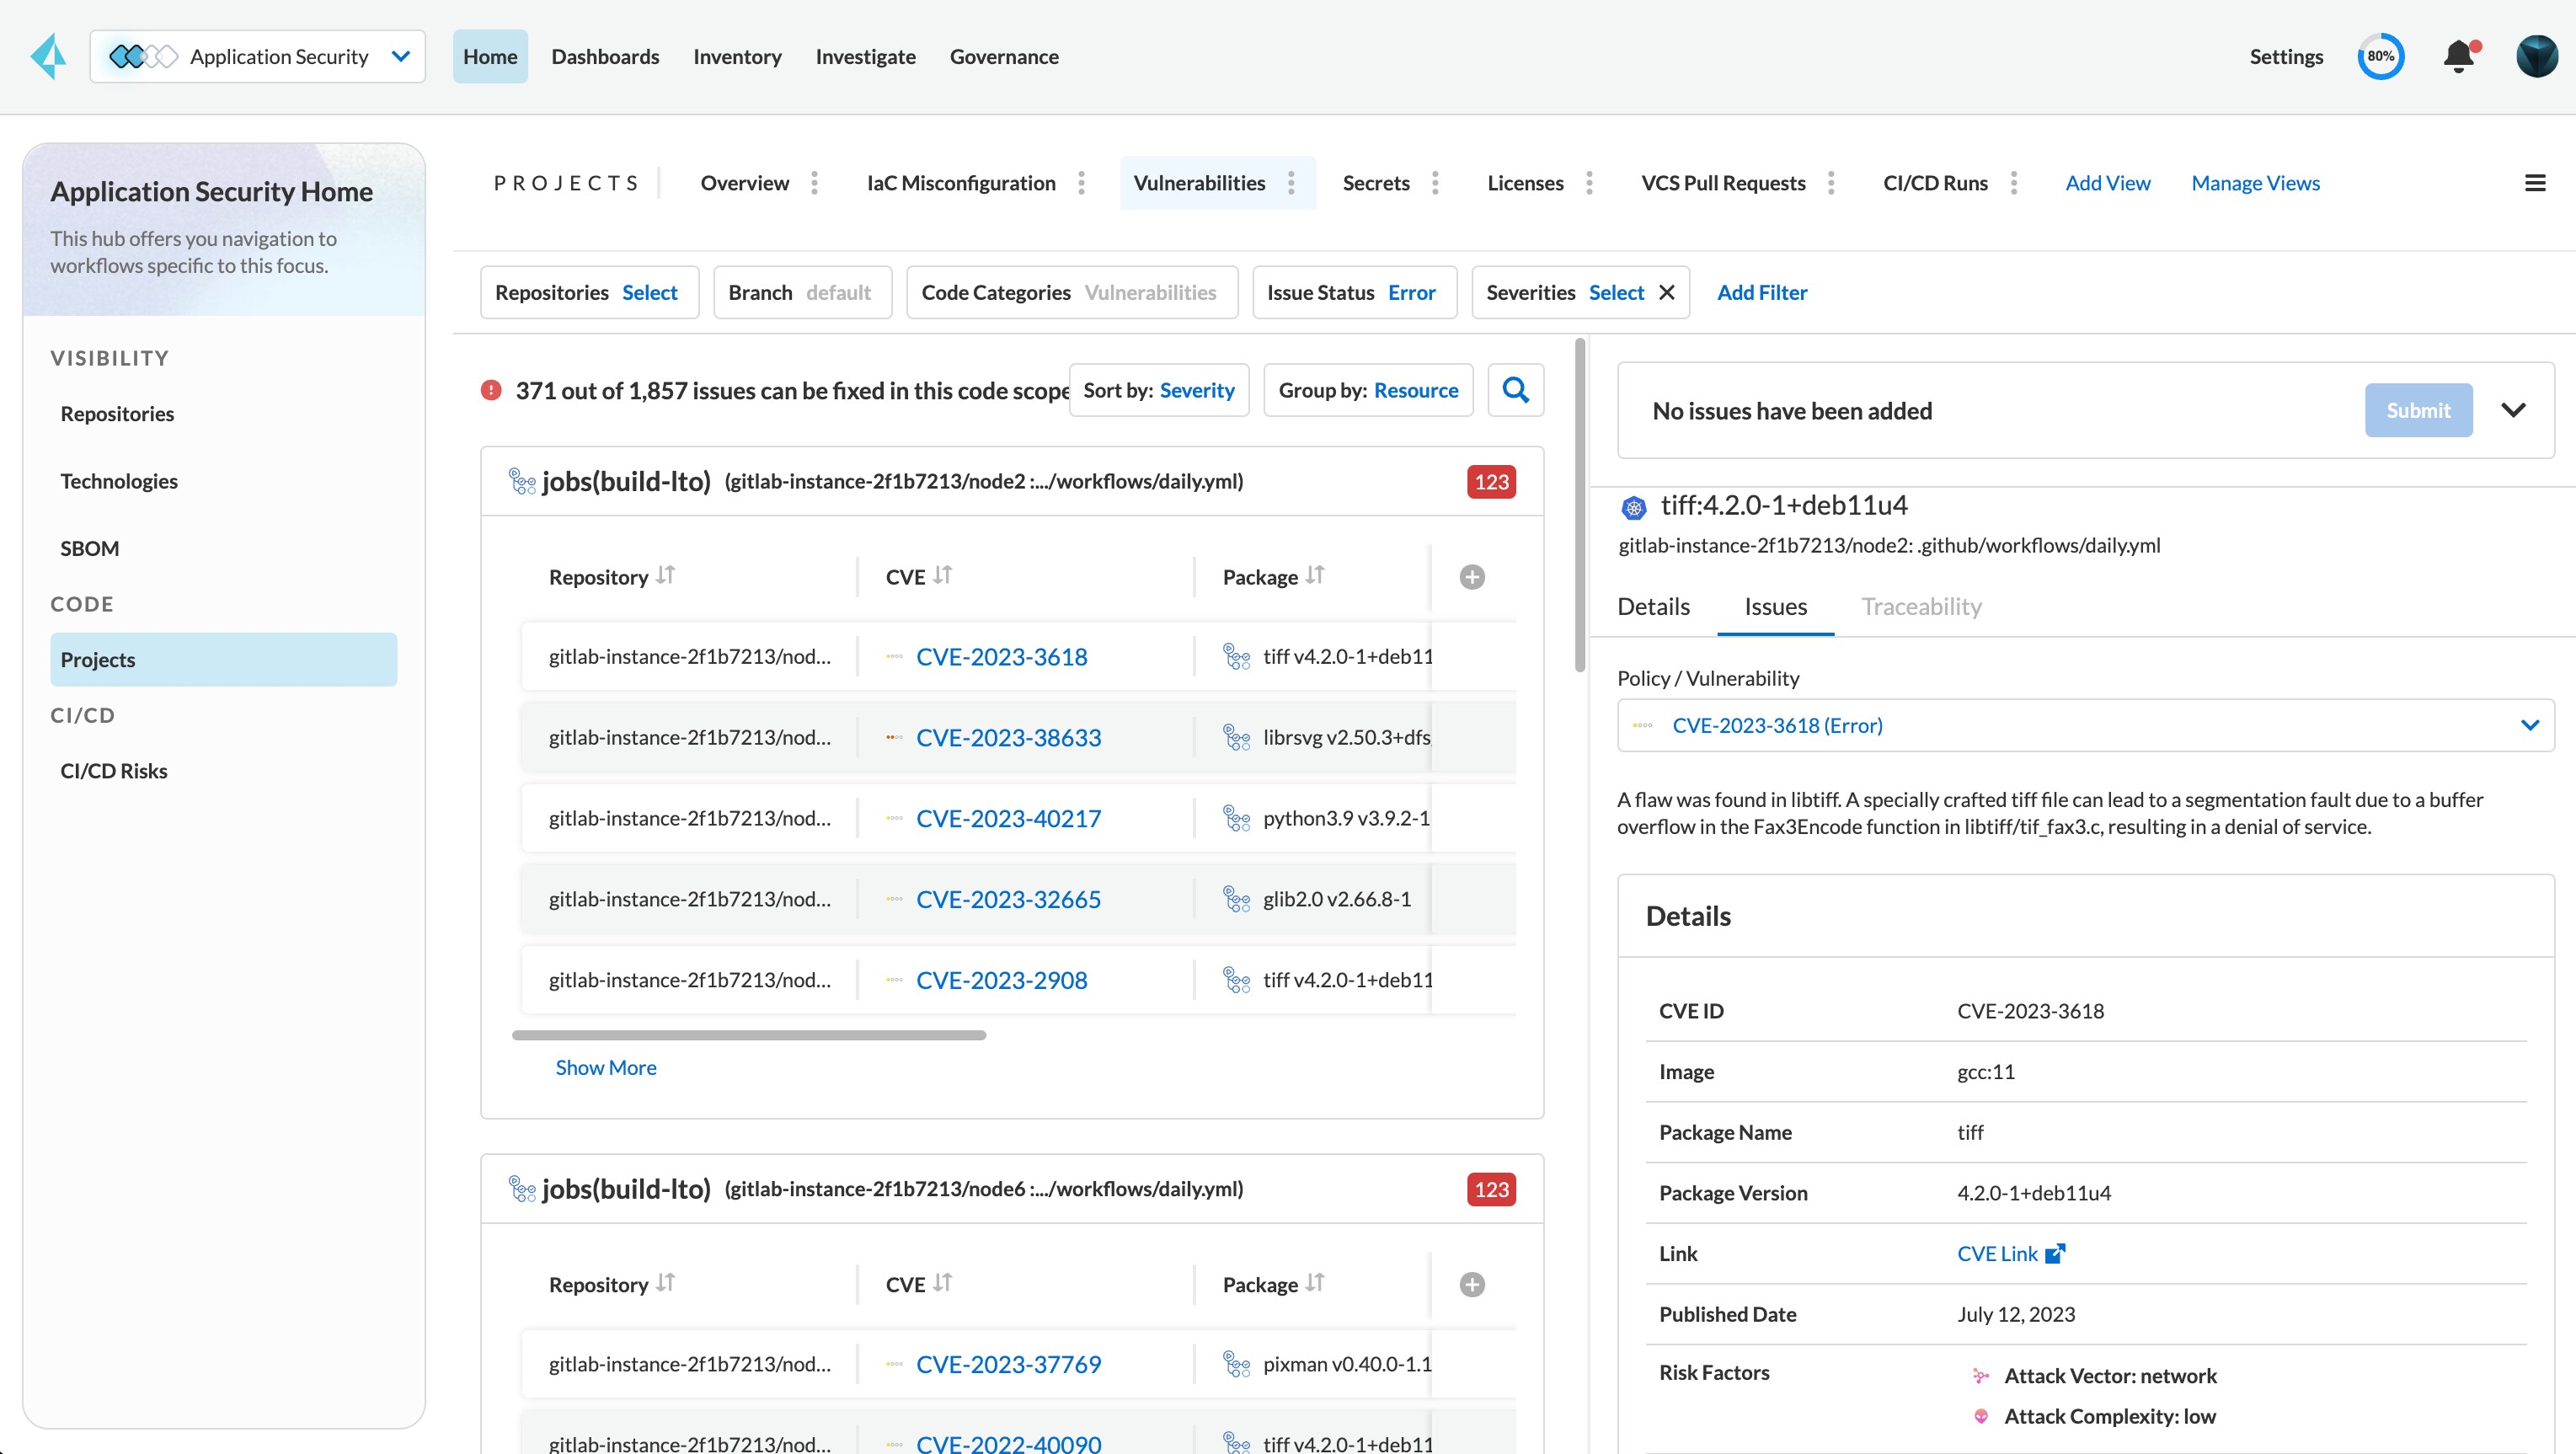The height and width of the screenshot is (1454, 2576).
Task: Click the Vulnerabilities tab three-dot options
Action: tap(1291, 183)
